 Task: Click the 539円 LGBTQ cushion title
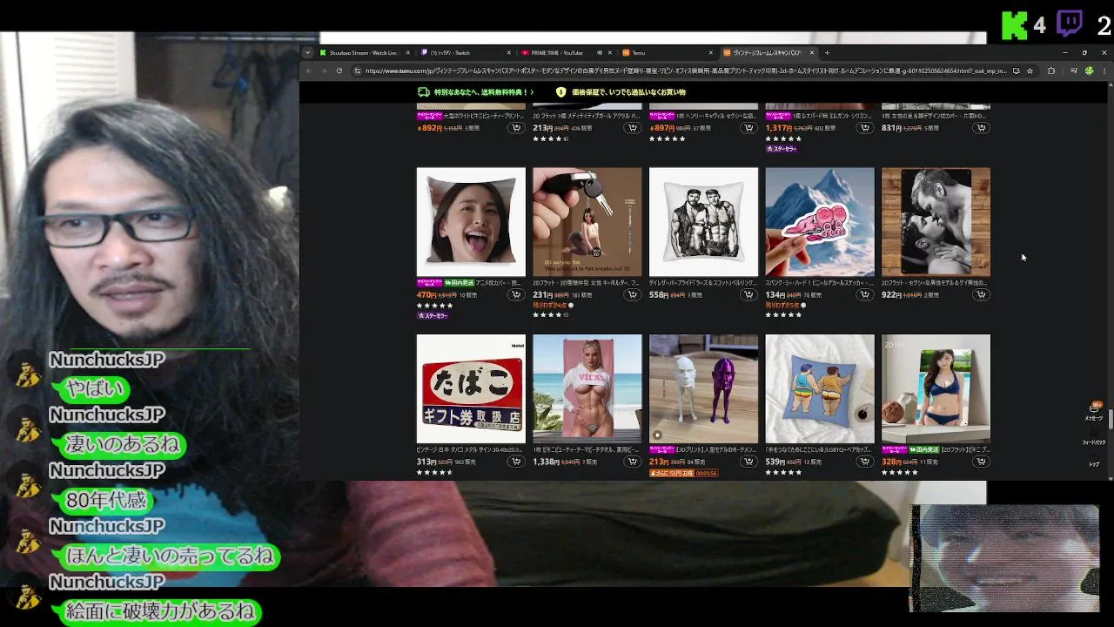coord(820,450)
